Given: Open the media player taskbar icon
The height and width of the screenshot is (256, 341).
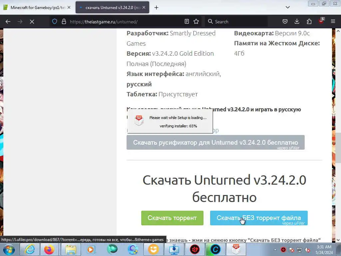Looking at the screenshot, I should [91, 249].
